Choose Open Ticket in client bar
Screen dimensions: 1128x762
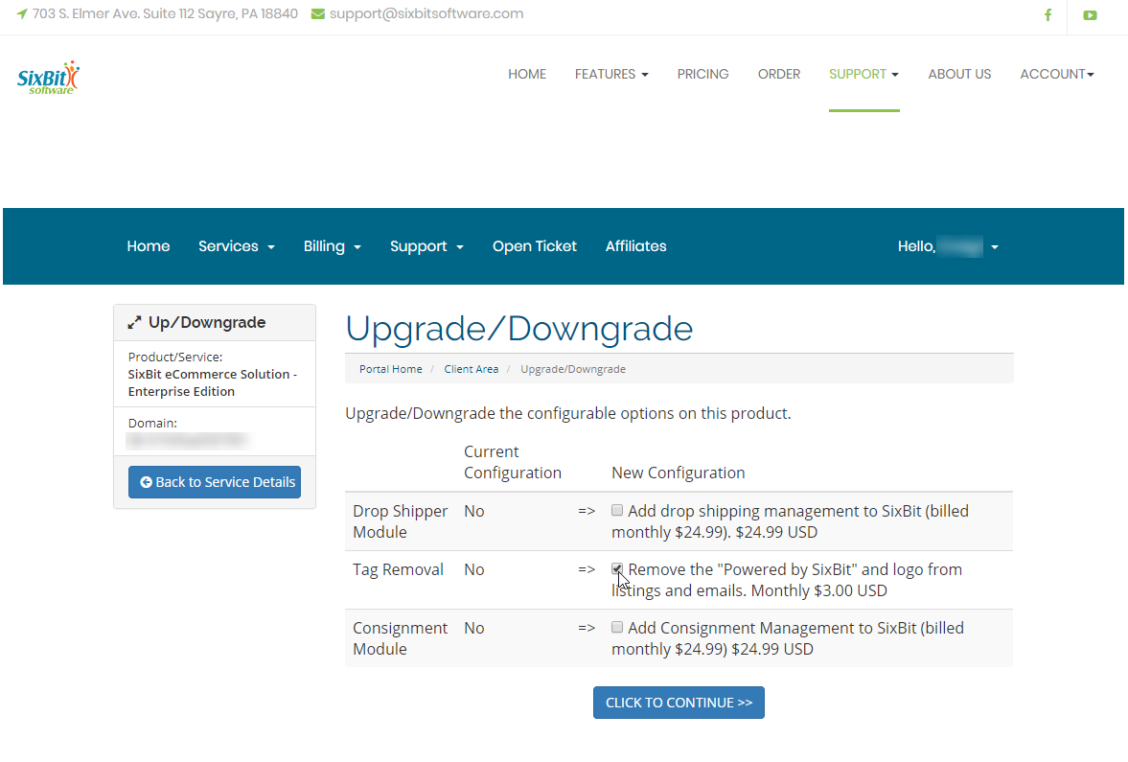[535, 246]
